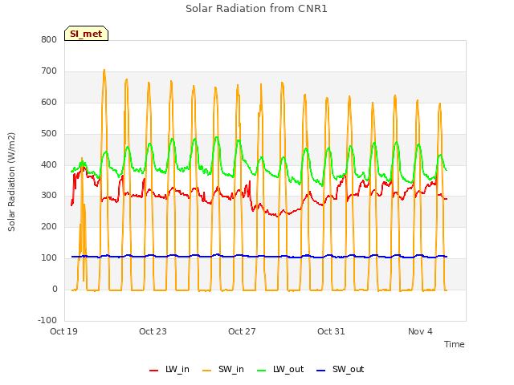Click the green LW_out legend color swatch
Screen dimensions: 514x385
[262, 371]
